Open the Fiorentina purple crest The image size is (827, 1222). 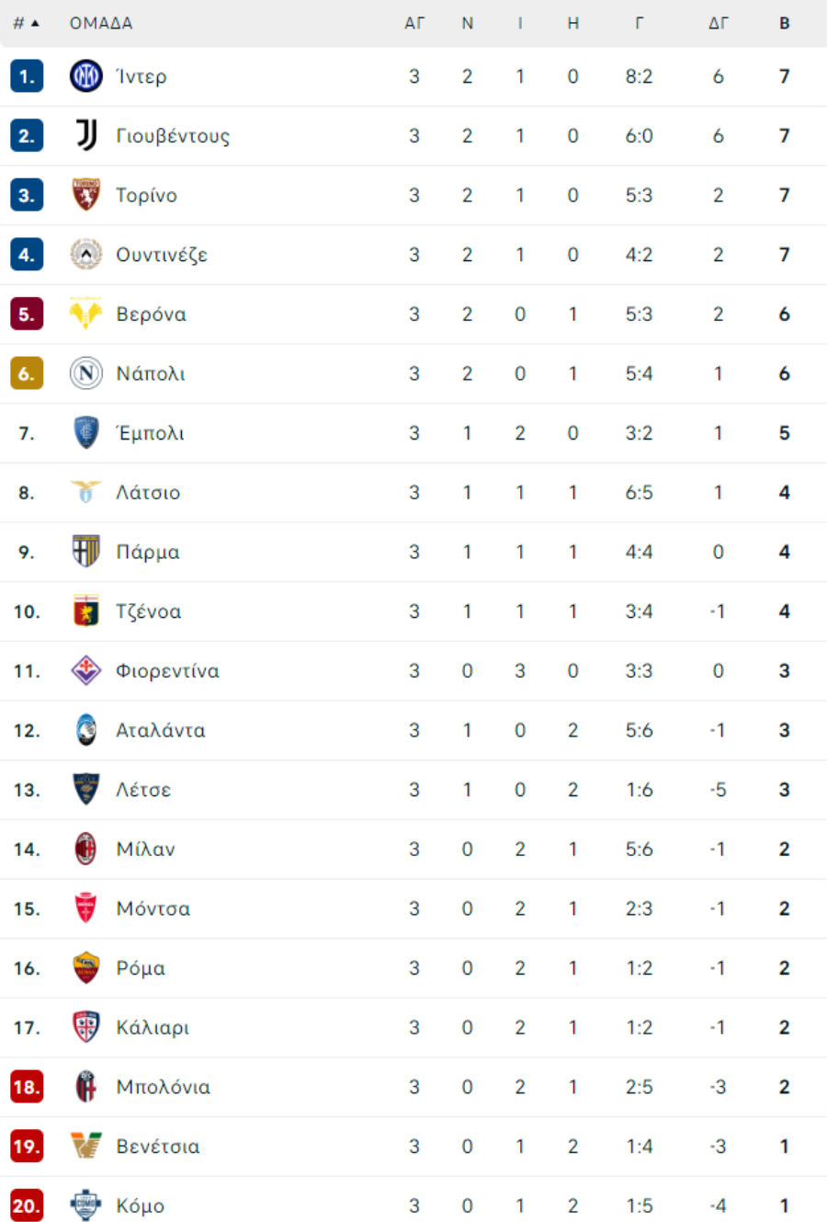point(86,671)
